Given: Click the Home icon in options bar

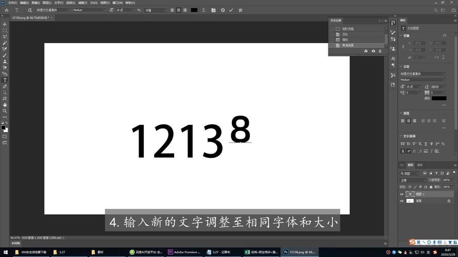Looking at the screenshot, I should pyautogui.click(x=6, y=10).
